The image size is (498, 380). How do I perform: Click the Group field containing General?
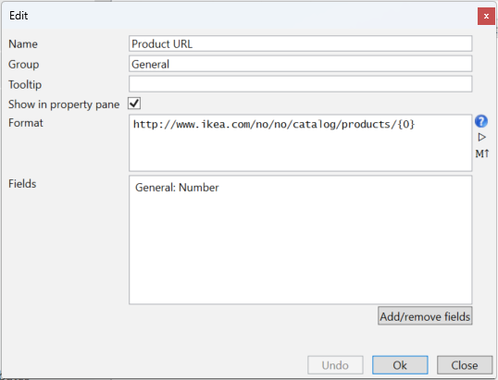click(300, 64)
